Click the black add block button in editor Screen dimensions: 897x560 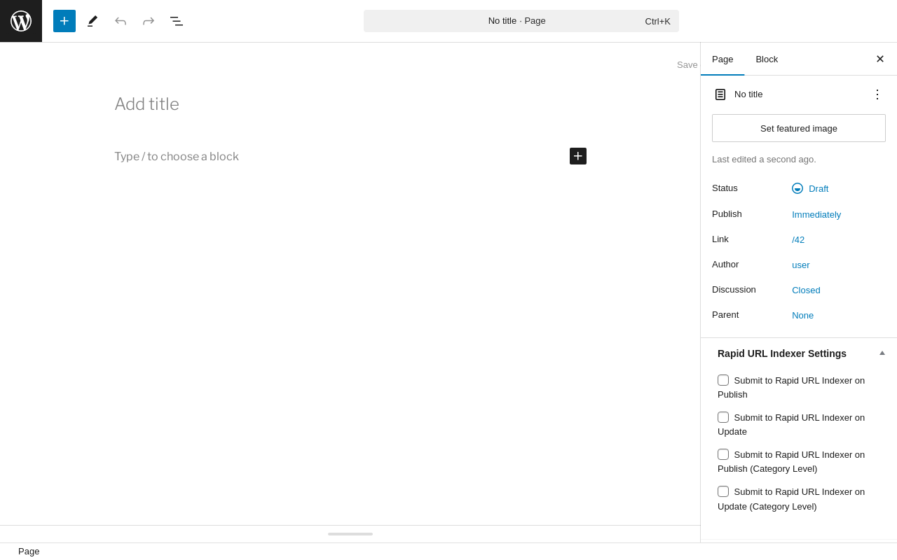pos(578,156)
